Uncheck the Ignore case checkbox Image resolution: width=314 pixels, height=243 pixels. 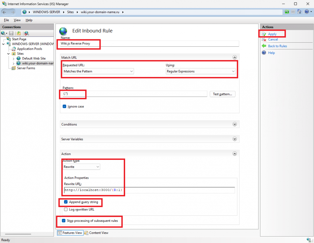[64, 106]
